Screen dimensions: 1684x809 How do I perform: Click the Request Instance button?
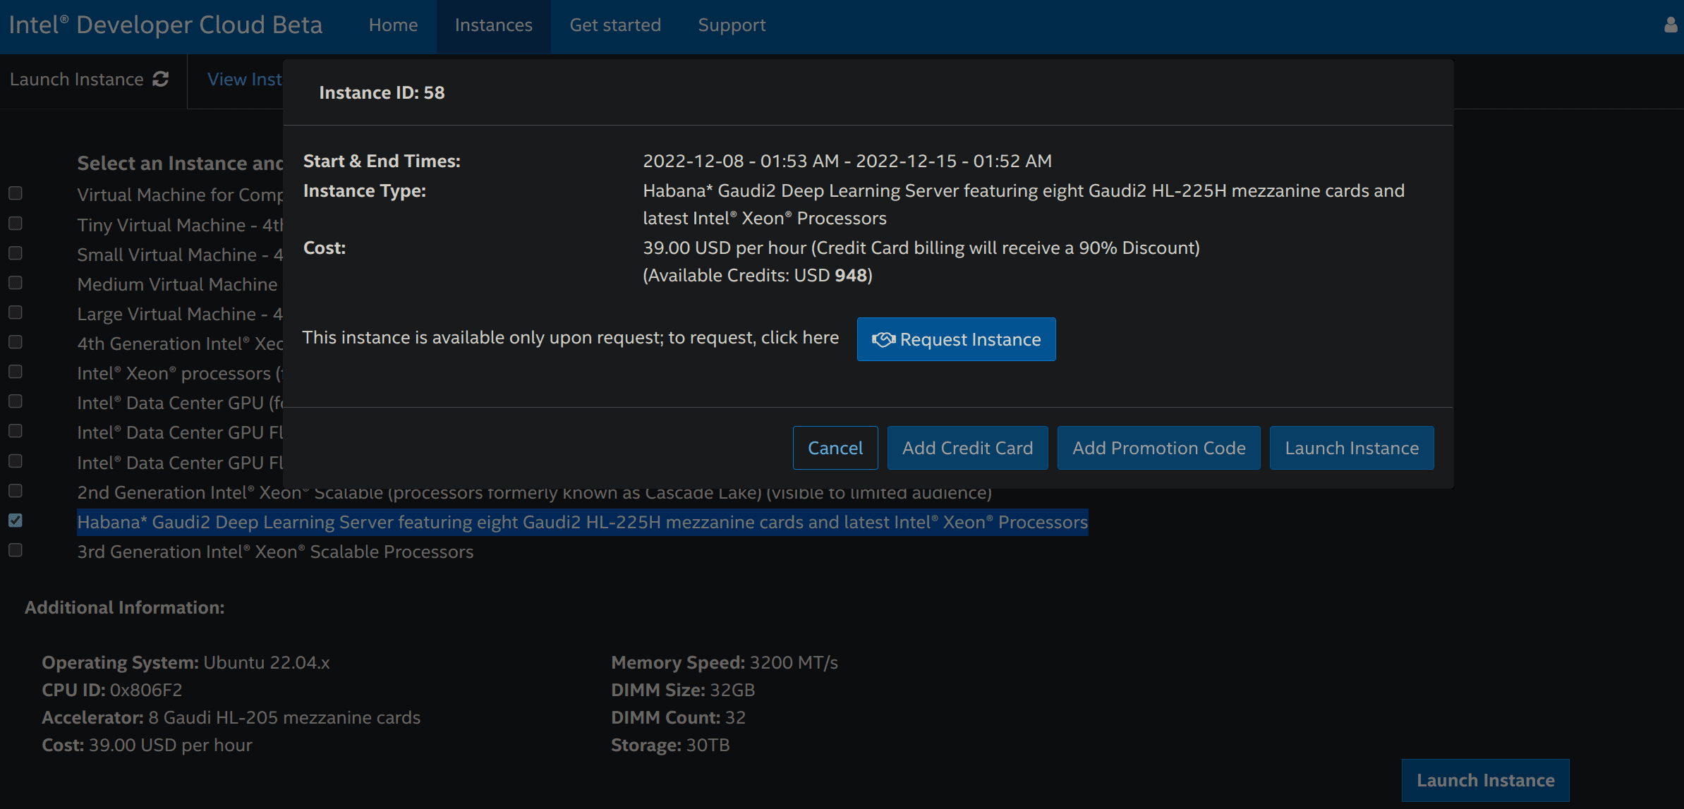(956, 339)
